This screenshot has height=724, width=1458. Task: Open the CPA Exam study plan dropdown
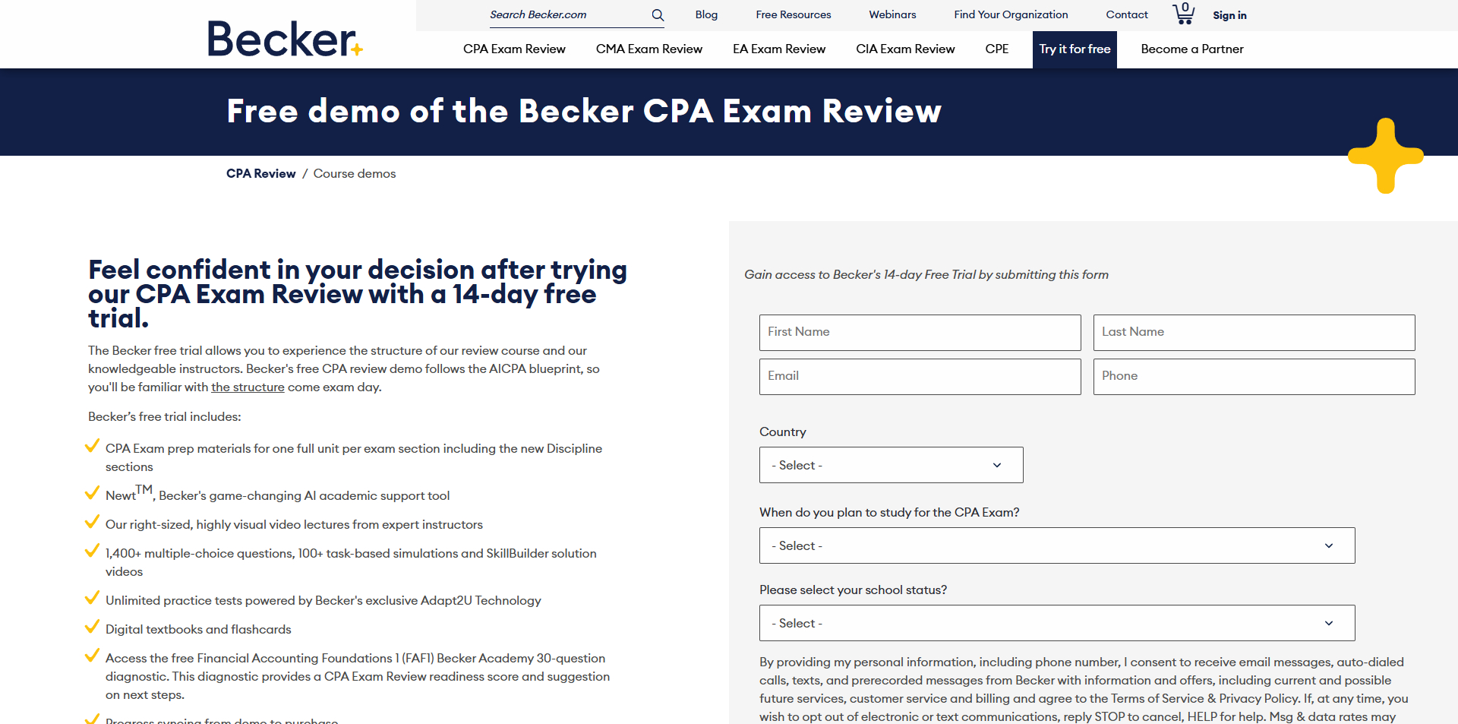click(1056, 545)
